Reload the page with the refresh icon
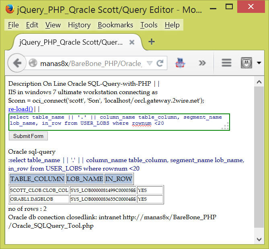The image size is (269, 249). (x=160, y=63)
